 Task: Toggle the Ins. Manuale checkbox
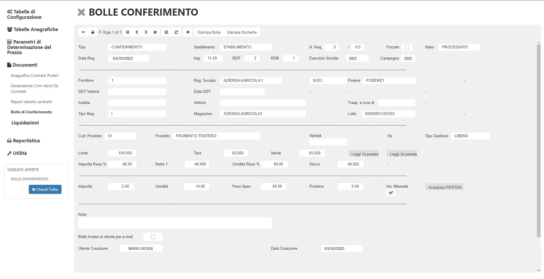click(x=391, y=192)
